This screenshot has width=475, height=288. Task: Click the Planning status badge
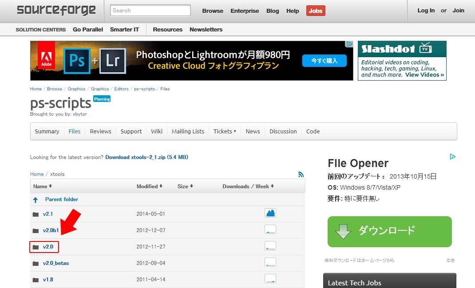coord(102,99)
